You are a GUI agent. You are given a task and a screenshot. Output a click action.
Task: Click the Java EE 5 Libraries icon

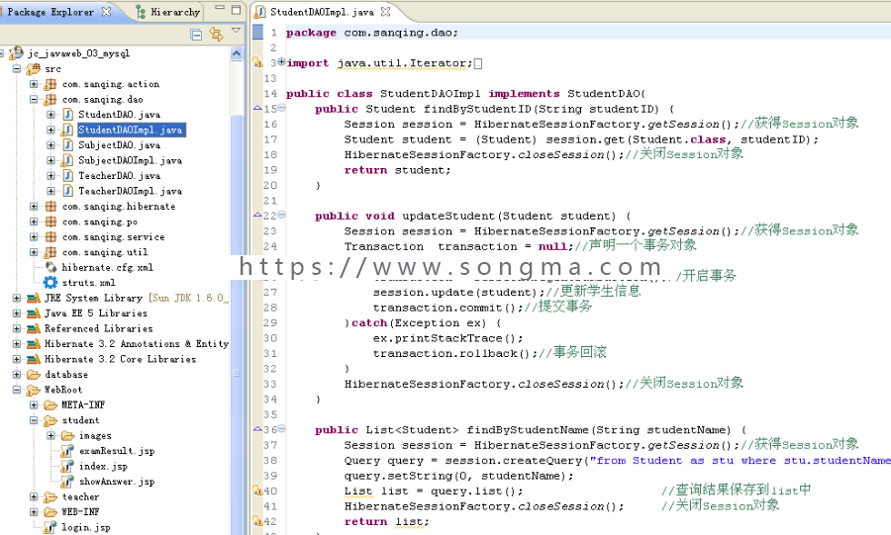click(x=34, y=313)
